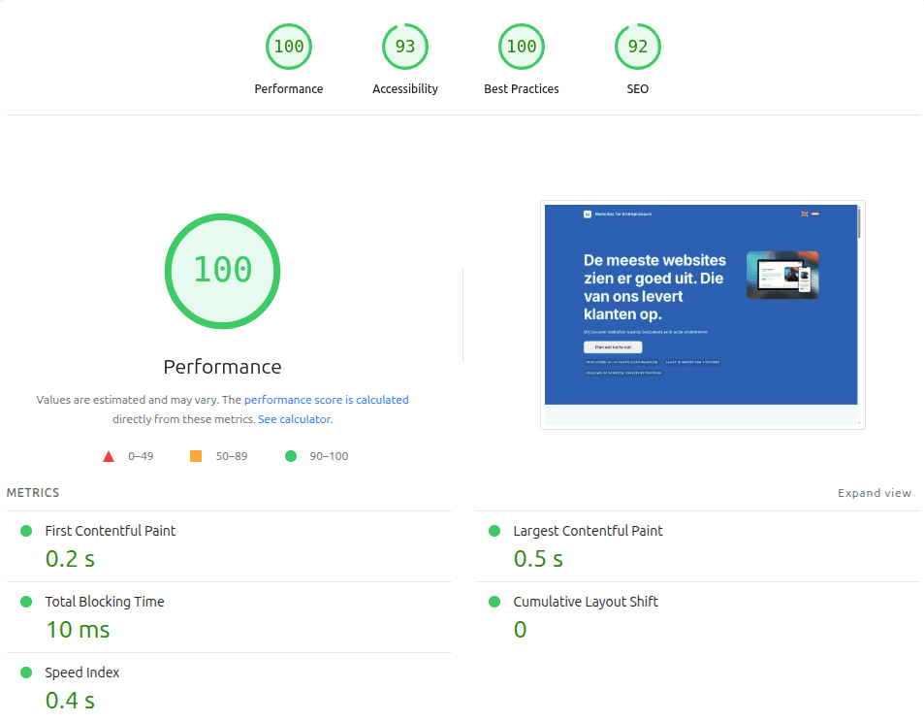Screen dimensions: 924x722
Task: Click the green dot beside Speed Index
Action: coord(28,673)
